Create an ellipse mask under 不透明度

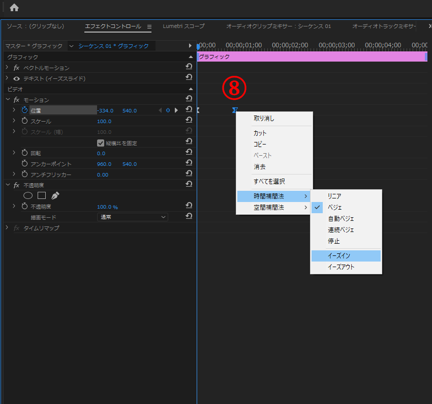point(28,195)
